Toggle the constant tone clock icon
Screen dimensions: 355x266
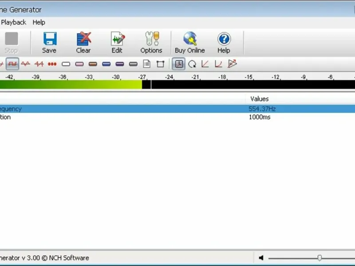point(179,64)
